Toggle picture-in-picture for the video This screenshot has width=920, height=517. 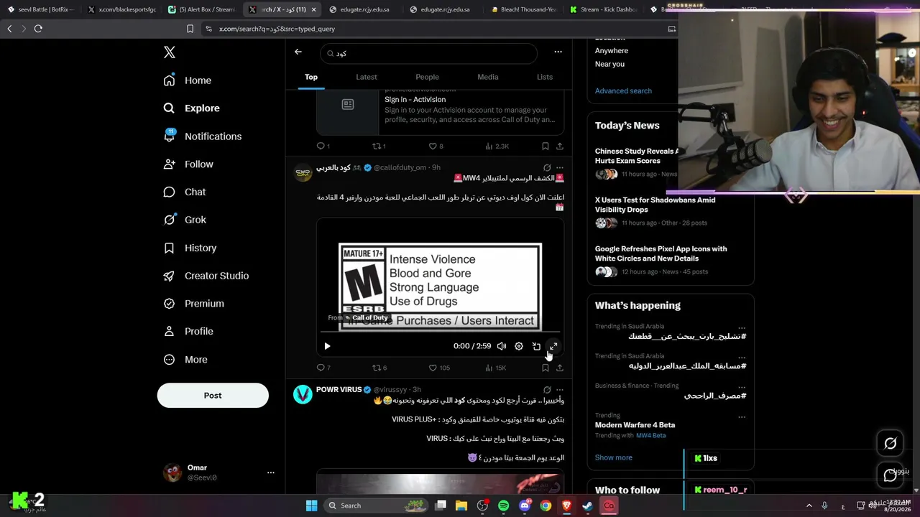point(536,346)
